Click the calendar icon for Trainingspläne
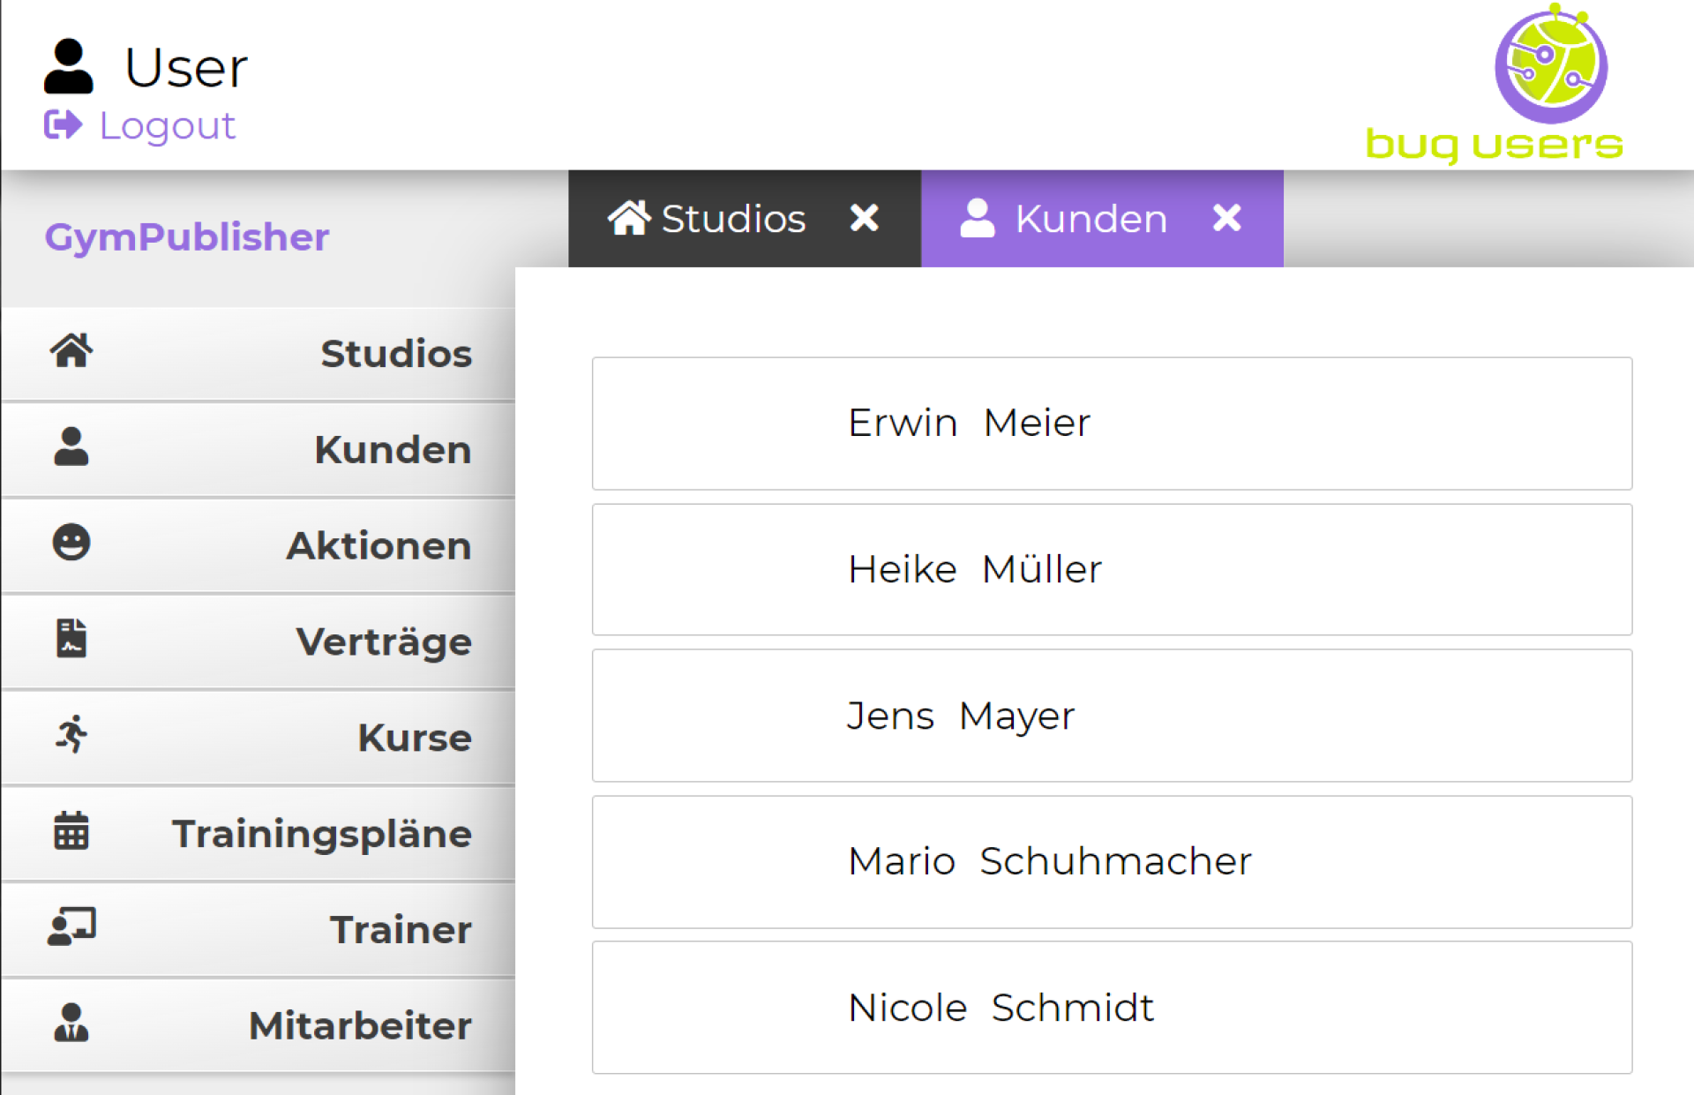The image size is (1694, 1095). click(71, 831)
